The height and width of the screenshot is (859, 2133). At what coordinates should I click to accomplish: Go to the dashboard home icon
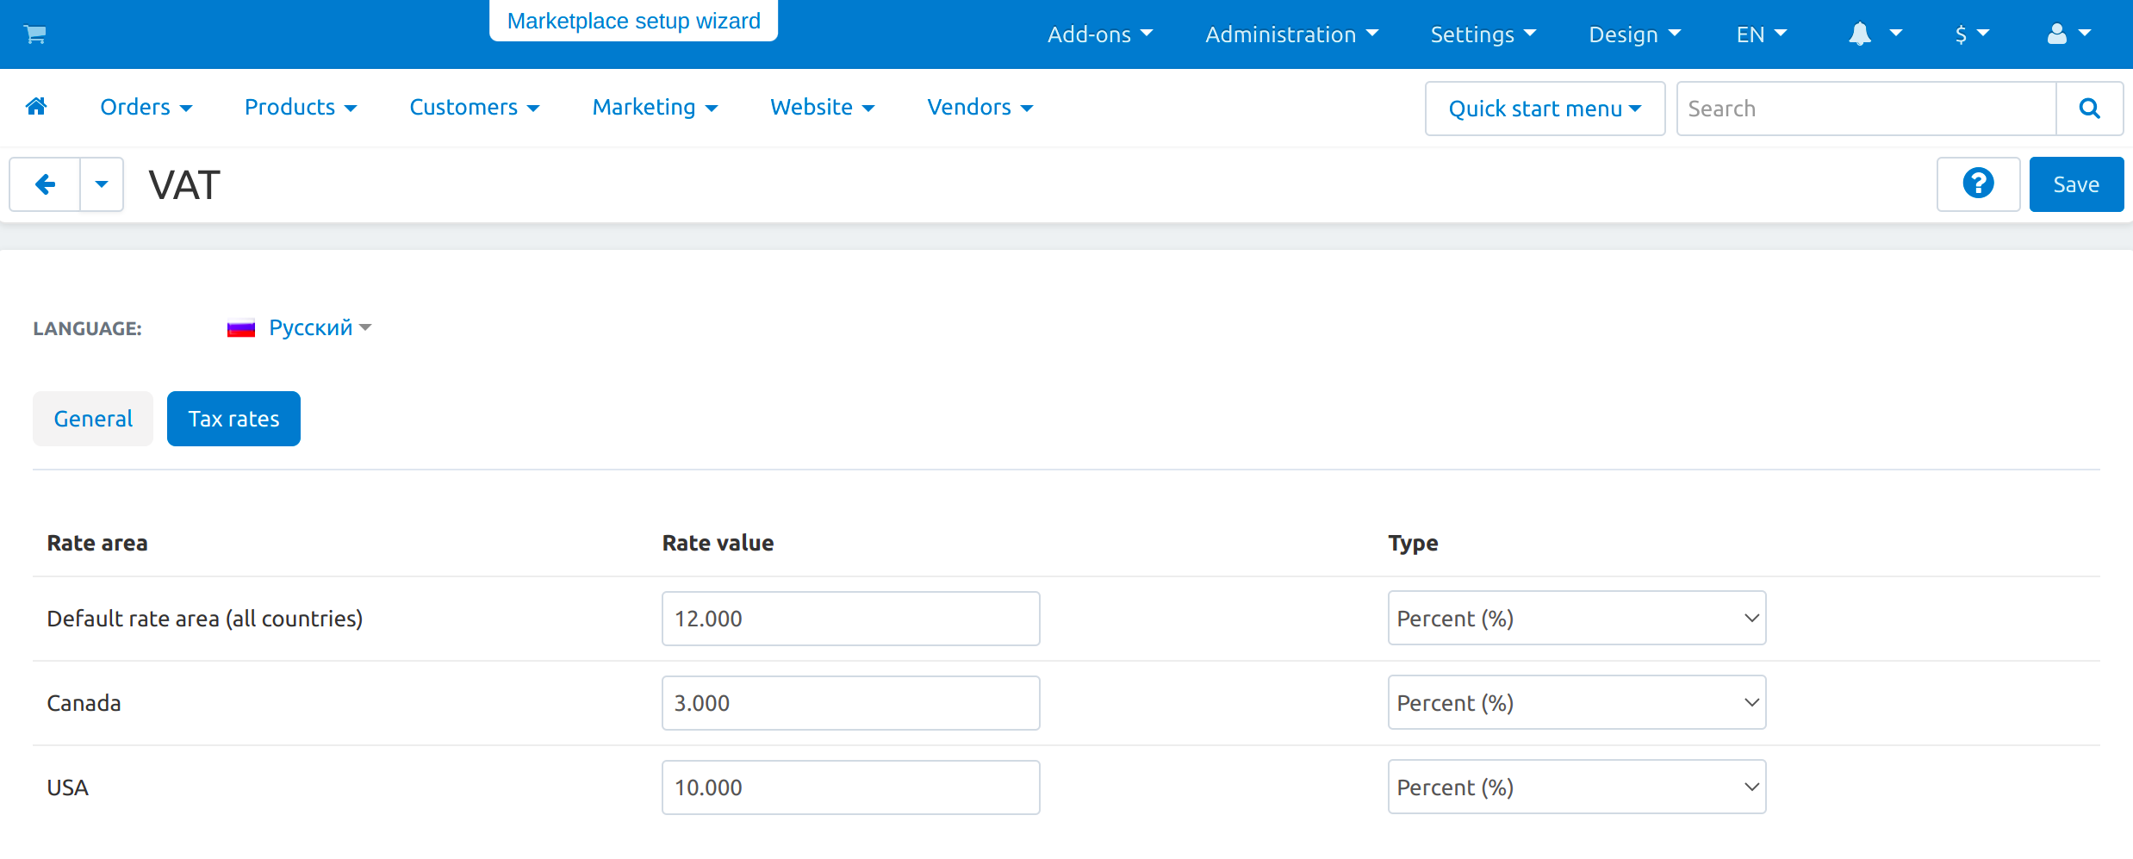pos(36,107)
